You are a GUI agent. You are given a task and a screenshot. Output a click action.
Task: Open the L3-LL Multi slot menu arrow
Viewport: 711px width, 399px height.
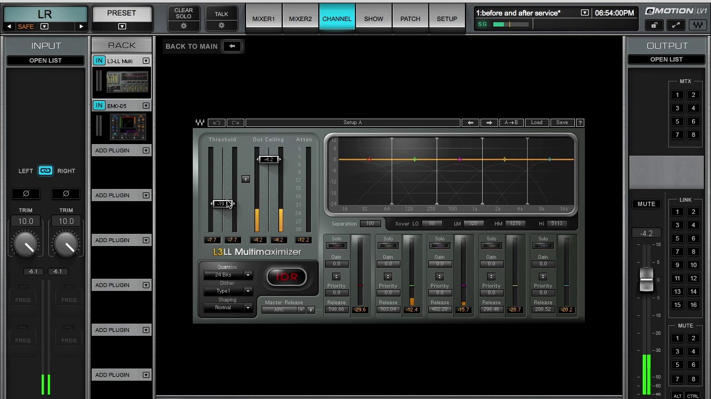[x=146, y=61]
